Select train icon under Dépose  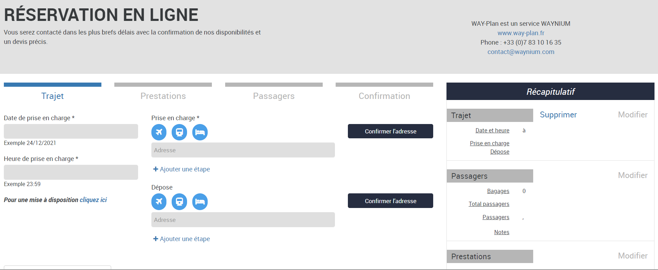pos(179,202)
